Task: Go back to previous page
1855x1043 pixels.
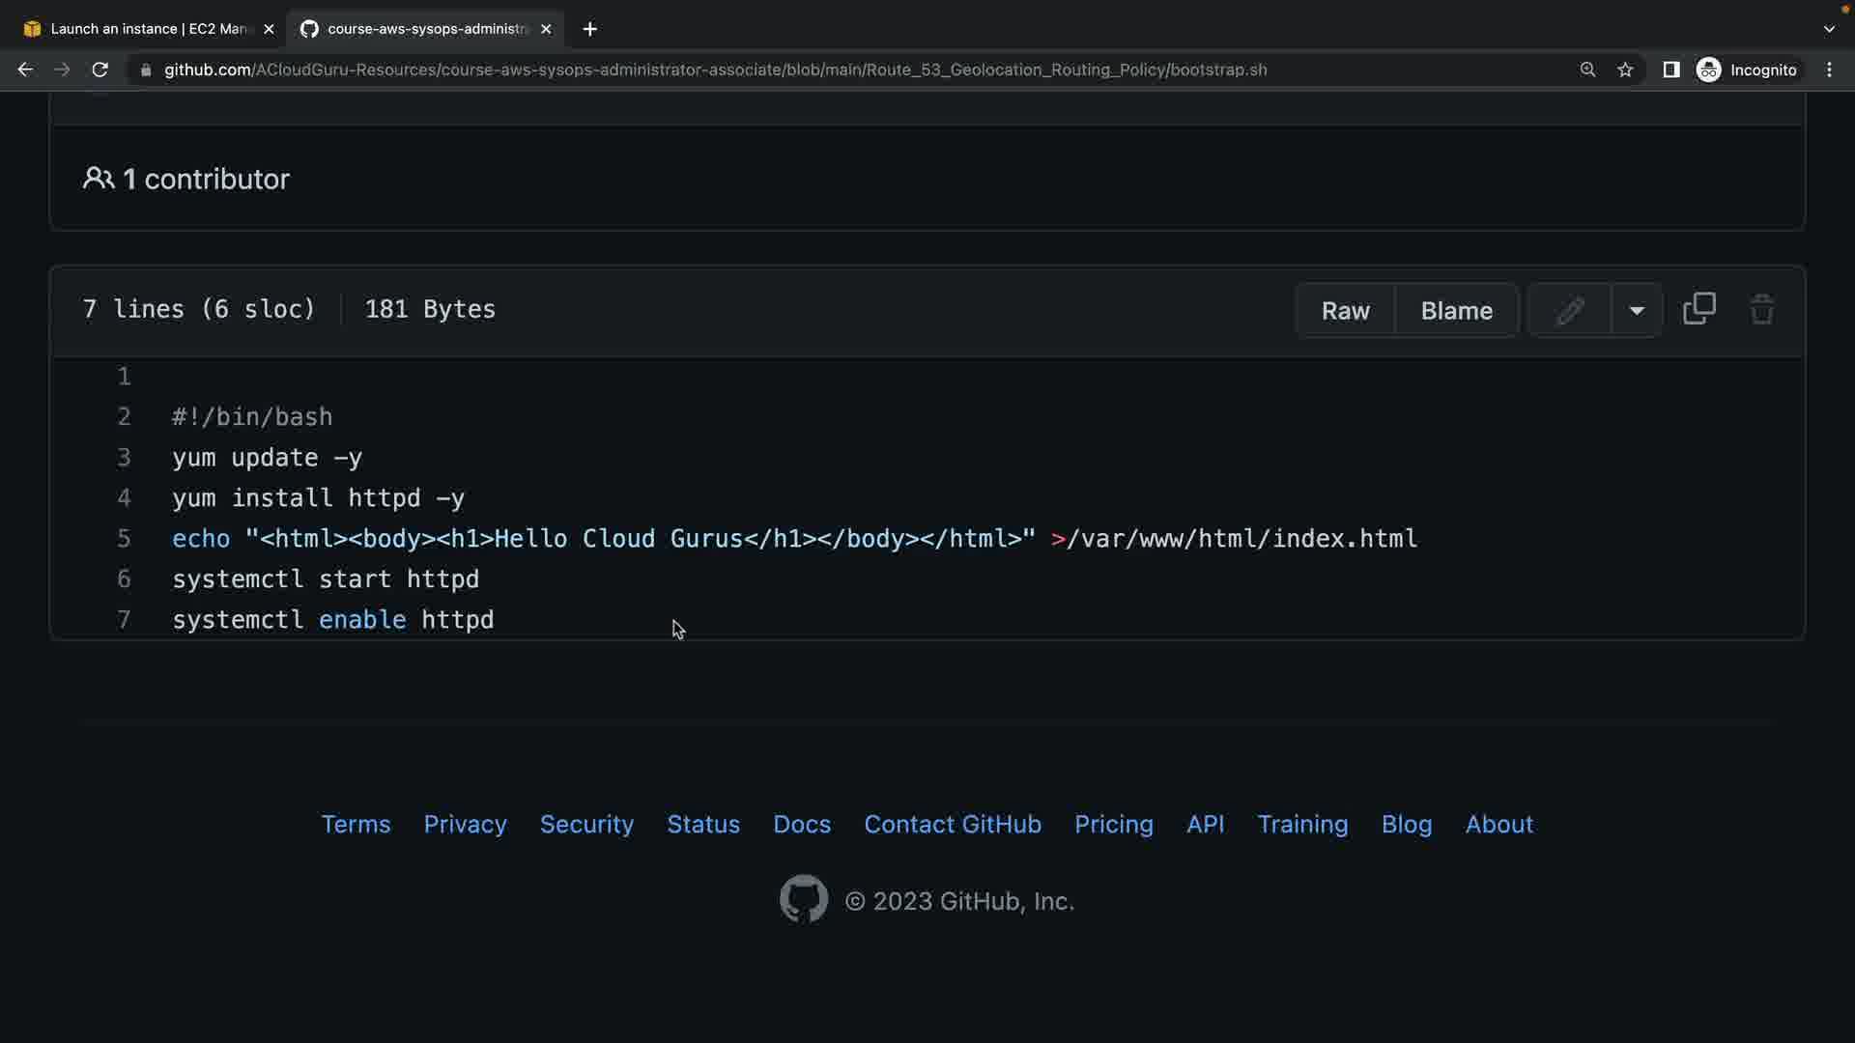Action: click(25, 70)
